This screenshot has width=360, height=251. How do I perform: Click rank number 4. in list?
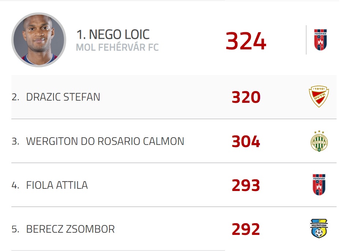[15, 185]
